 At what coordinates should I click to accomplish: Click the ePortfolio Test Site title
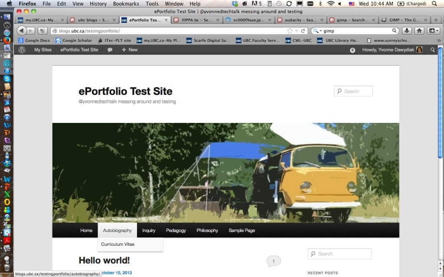click(125, 91)
